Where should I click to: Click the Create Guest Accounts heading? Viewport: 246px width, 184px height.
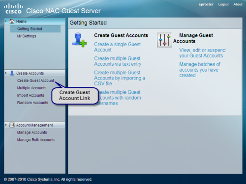tap(121, 35)
